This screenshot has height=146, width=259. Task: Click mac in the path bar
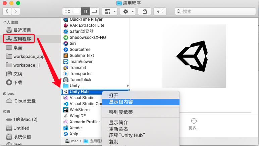[72, 141]
